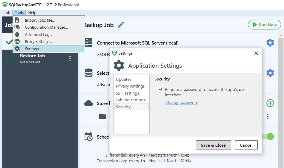Click the Advanced Log bug icon
This screenshot has width=284, height=168.
coord(17,34)
